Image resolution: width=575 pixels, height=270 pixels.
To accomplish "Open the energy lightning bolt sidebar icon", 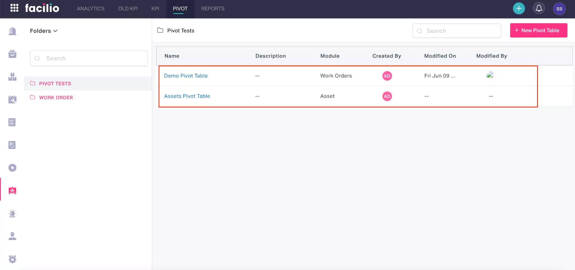I will [x=12, y=168].
